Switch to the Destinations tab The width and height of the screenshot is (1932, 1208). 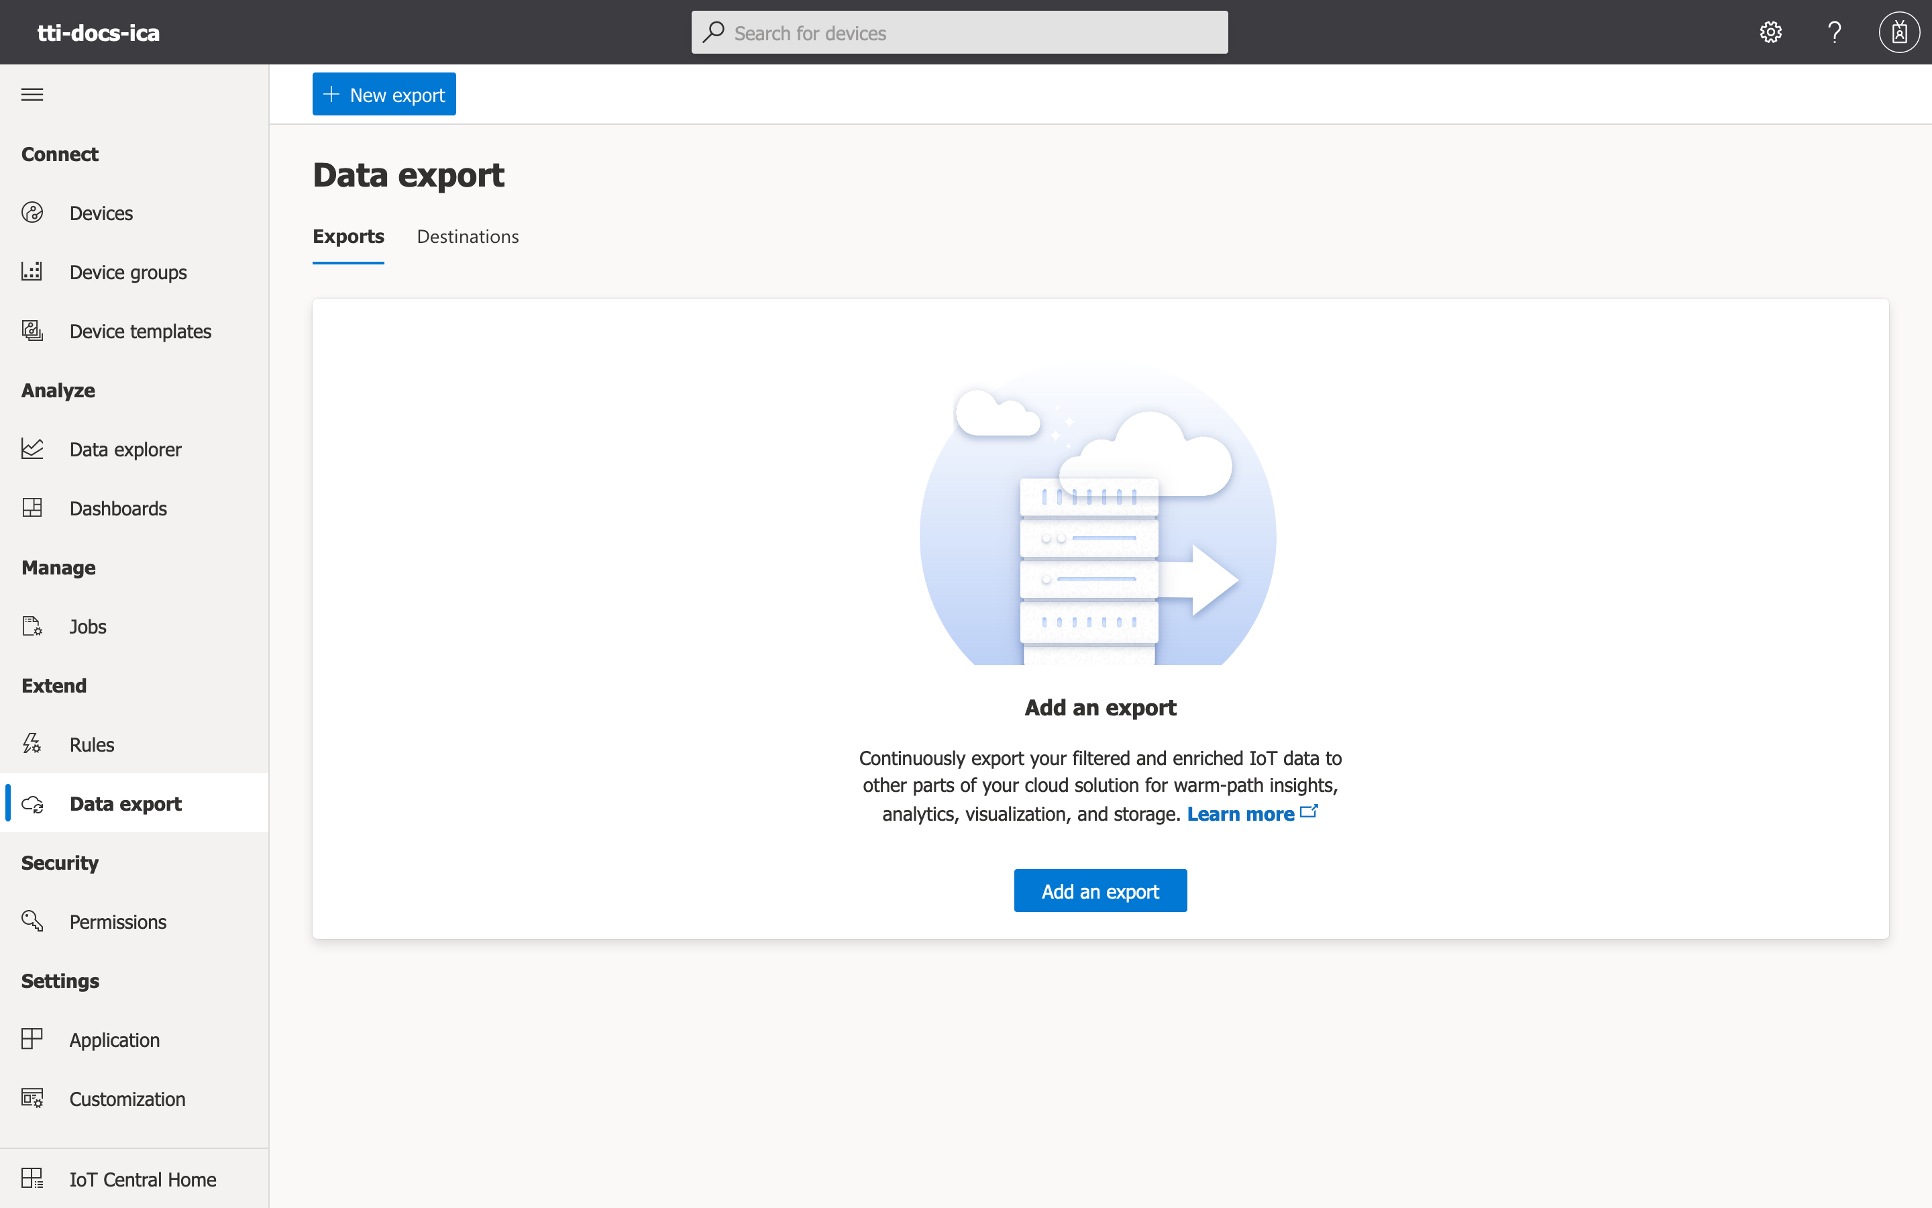468,236
